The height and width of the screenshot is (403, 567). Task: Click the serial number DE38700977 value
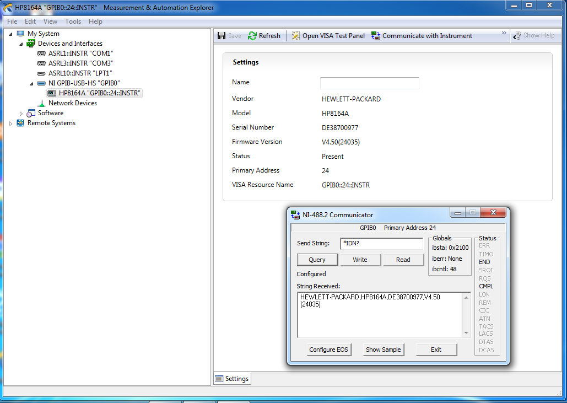click(x=340, y=128)
